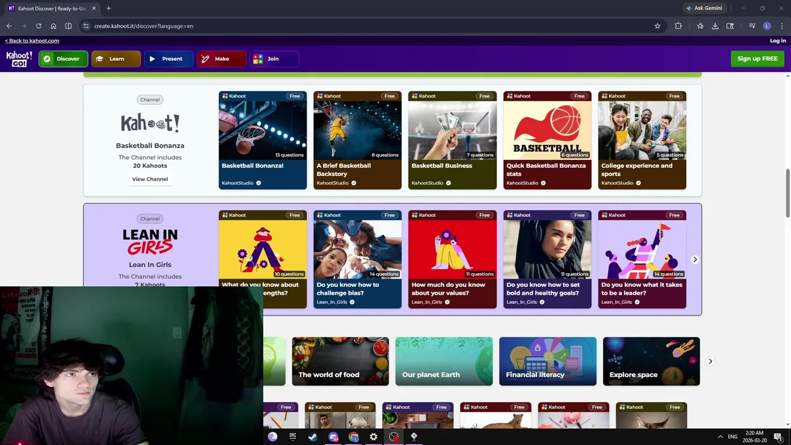Click the Kahoot GO! logo
The height and width of the screenshot is (445, 791).
coord(19,59)
